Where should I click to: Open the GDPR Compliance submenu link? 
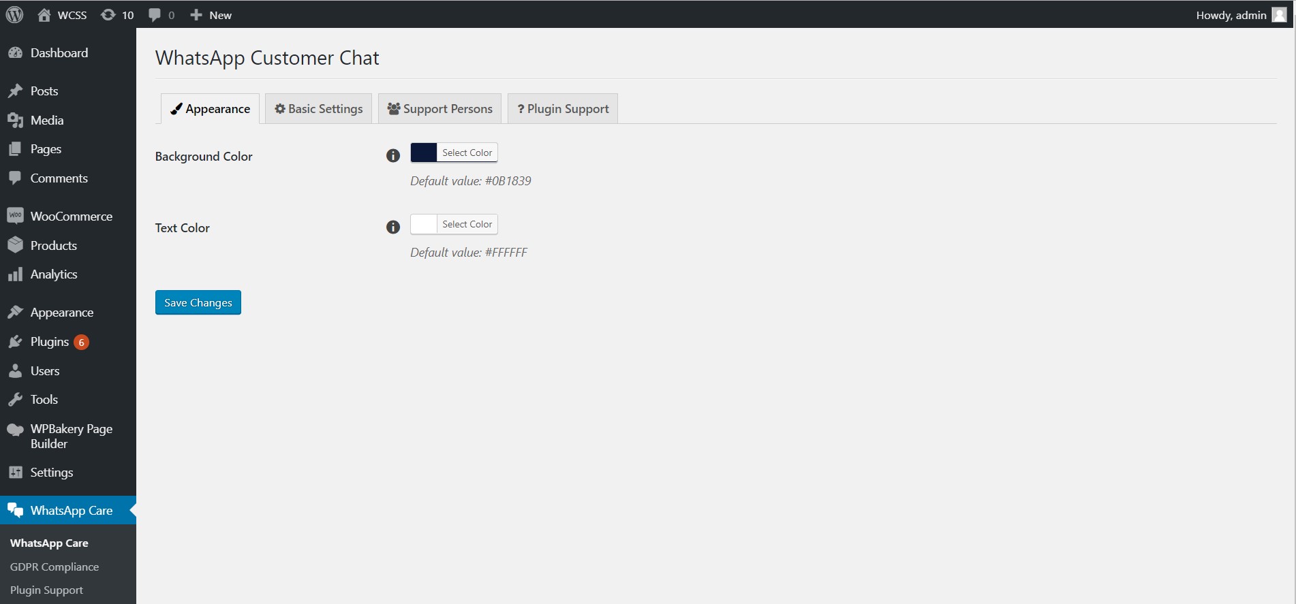pyautogui.click(x=55, y=567)
